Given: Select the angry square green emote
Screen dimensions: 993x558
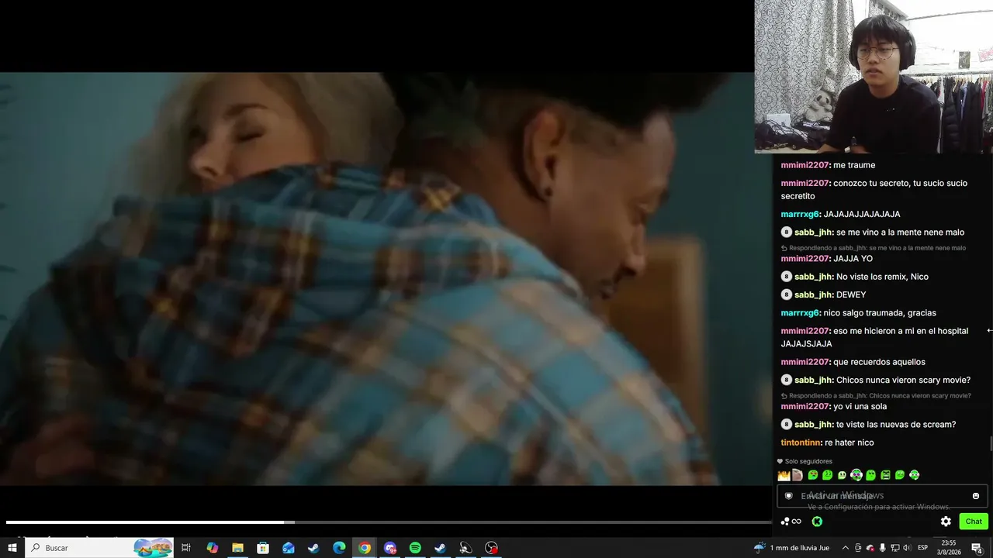Looking at the screenshot, I should coord(885,475).
